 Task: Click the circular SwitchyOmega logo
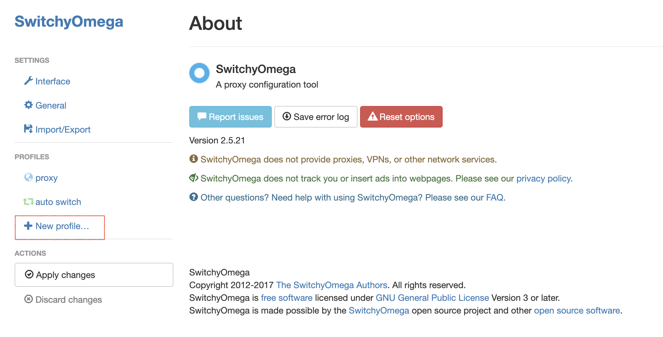199,73
